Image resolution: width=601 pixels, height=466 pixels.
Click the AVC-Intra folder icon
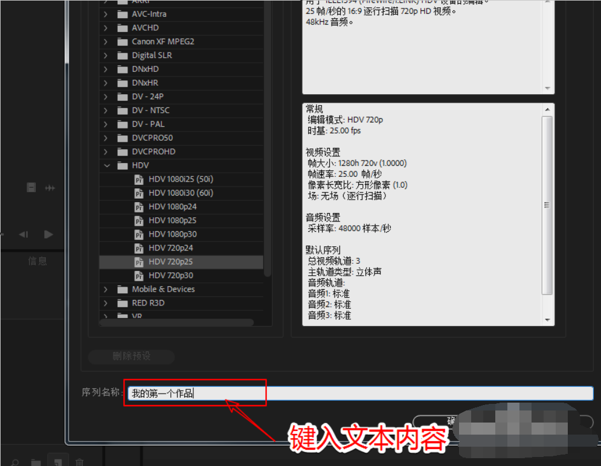tap(122, 14)
